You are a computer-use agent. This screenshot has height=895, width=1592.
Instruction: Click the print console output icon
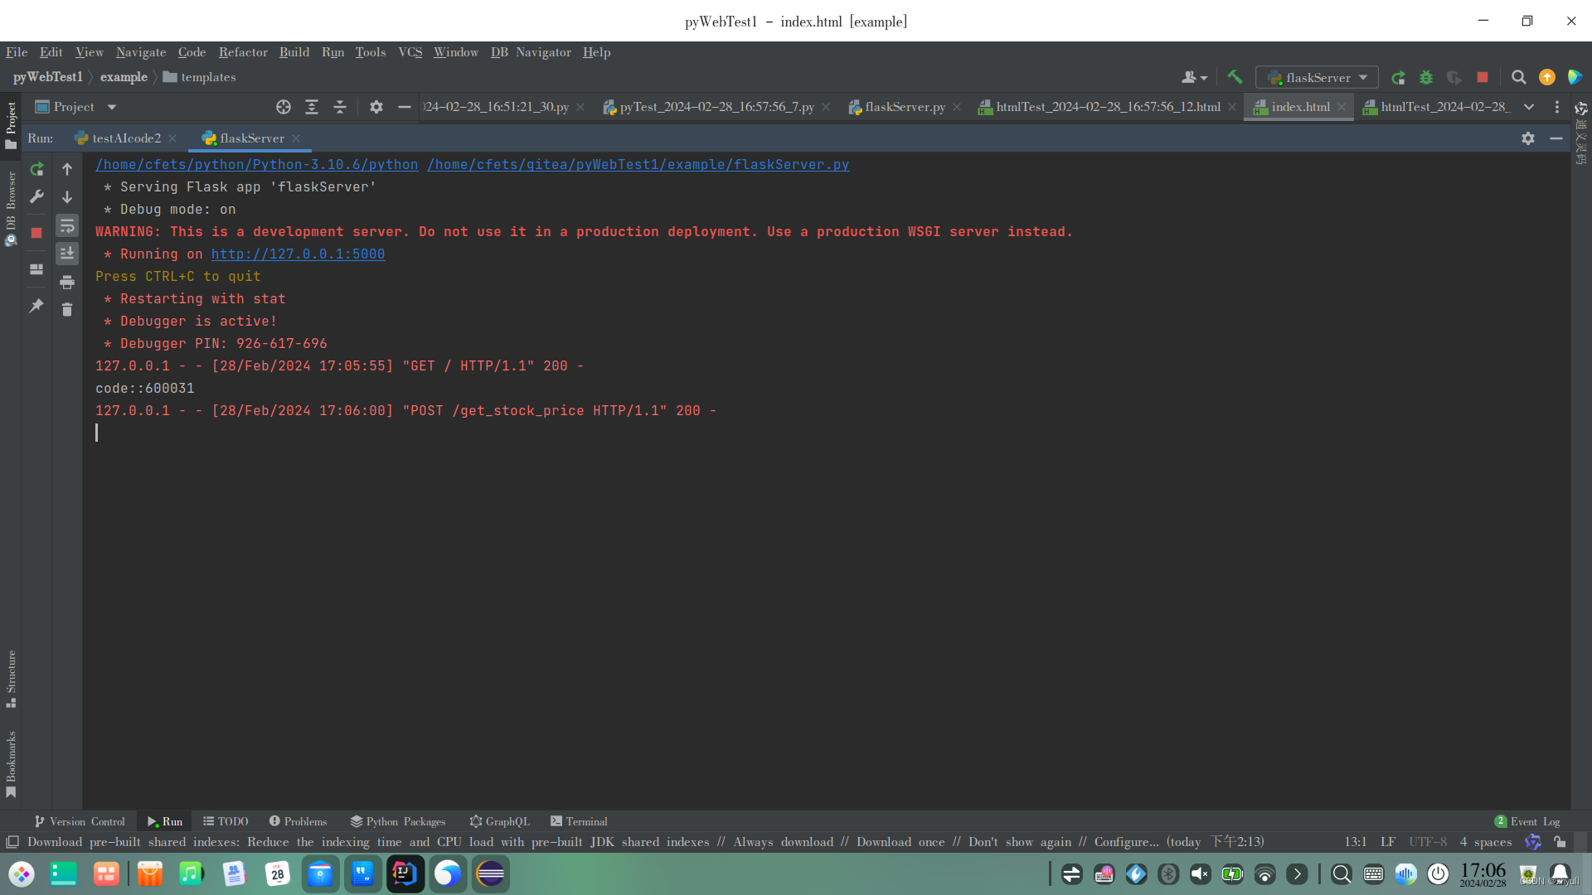pos(67,282)
